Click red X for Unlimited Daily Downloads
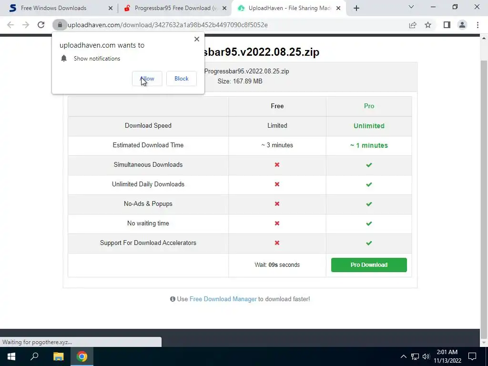The height and width of the screenshot is (366, 488). (x=277, y=184)
